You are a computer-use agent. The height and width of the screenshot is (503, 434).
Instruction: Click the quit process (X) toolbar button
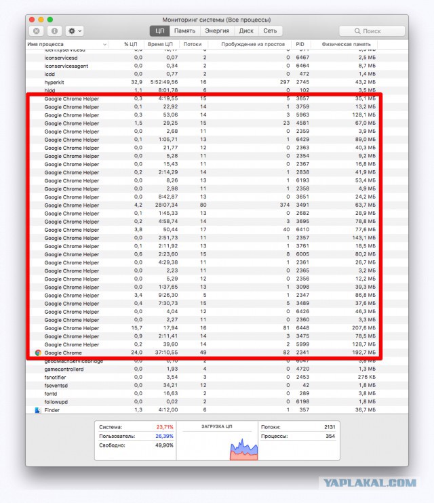(37, 31)
